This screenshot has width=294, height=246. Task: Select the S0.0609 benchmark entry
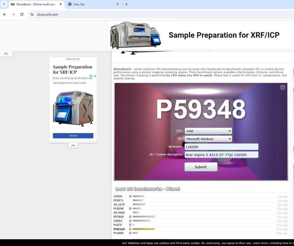(x=119, y=213)
